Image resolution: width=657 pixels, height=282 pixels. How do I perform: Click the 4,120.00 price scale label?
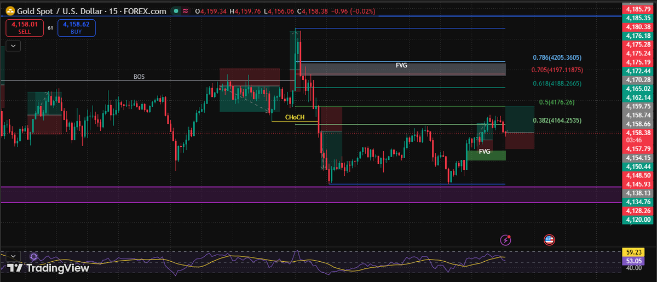coord(637,220)
